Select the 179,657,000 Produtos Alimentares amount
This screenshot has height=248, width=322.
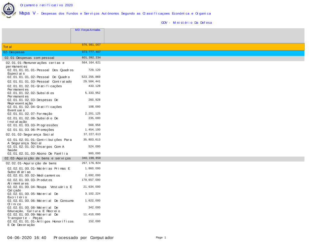pyautogui.click(x=91, y=180)
